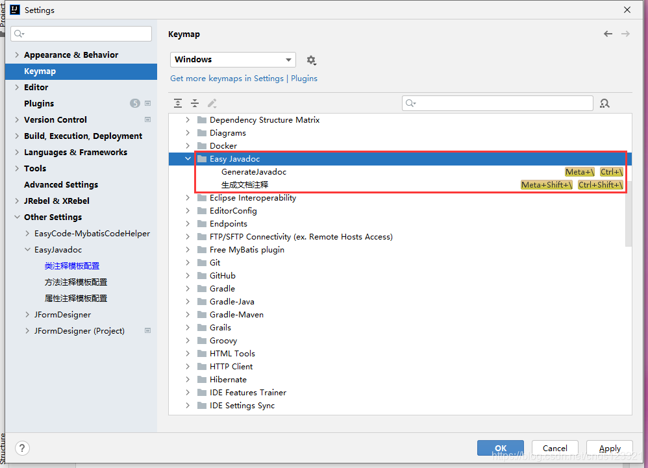The height and width of the screenshot is (468, 648).
Task: Select Languages & Frameworks
Action: pyautogui.click(x=75, y=153)
